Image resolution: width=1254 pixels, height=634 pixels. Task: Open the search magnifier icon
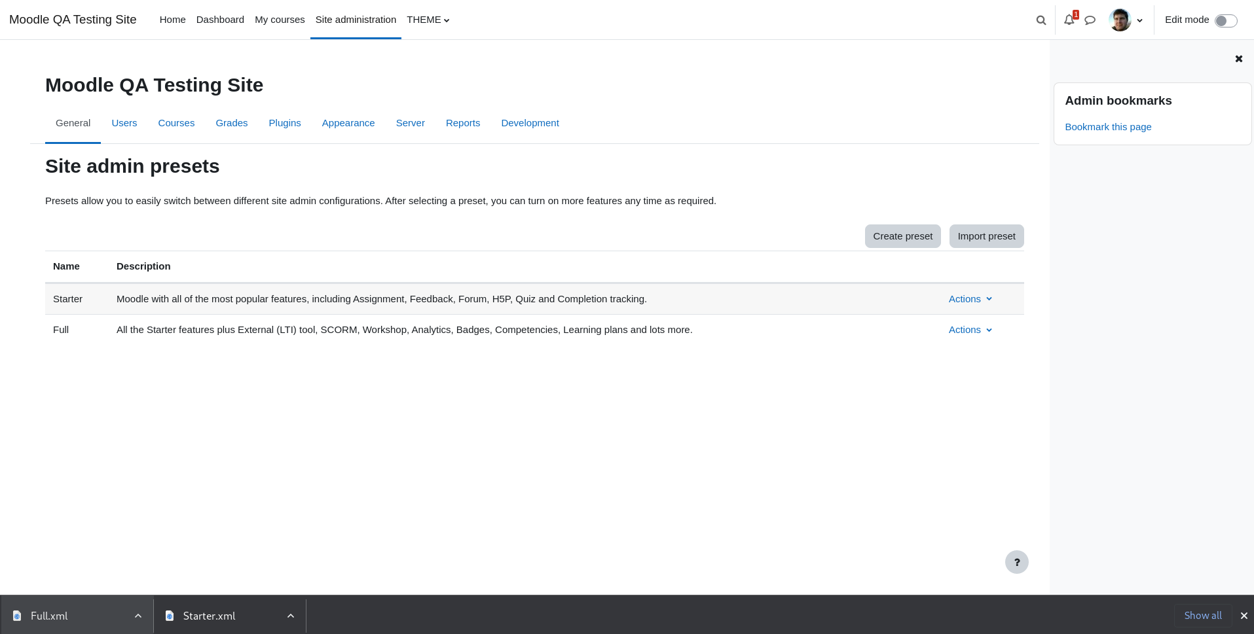[1041, 20]
